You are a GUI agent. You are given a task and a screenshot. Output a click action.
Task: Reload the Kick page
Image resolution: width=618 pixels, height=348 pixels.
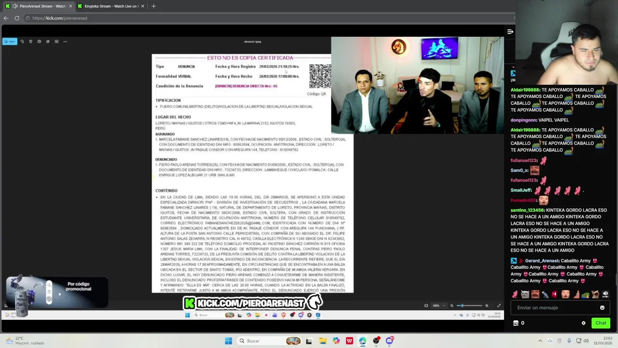coord(17,18)
